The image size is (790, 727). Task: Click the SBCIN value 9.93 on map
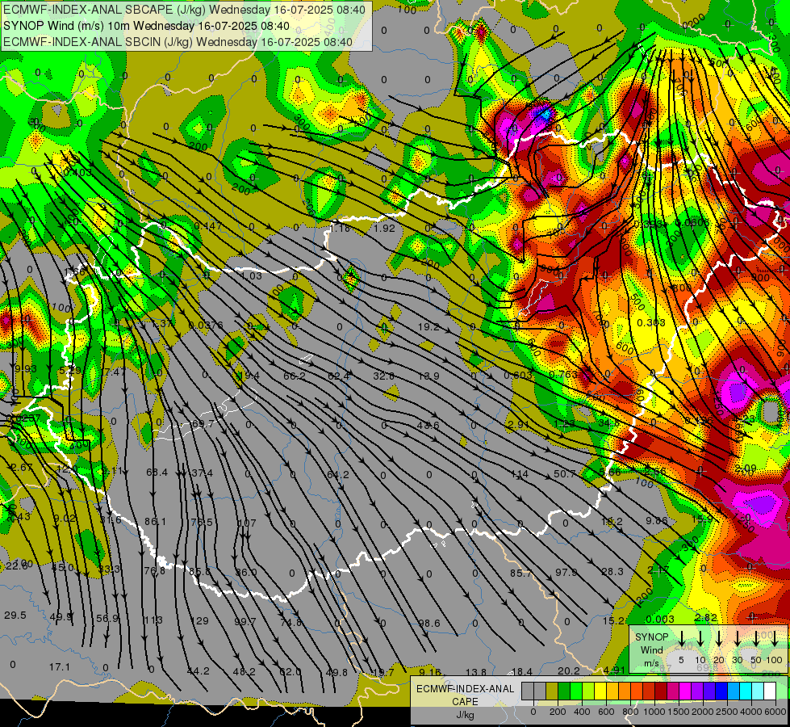pos(26,369)
